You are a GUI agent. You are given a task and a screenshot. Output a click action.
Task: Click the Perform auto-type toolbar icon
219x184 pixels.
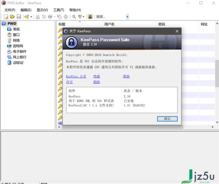tap(66, 17)
